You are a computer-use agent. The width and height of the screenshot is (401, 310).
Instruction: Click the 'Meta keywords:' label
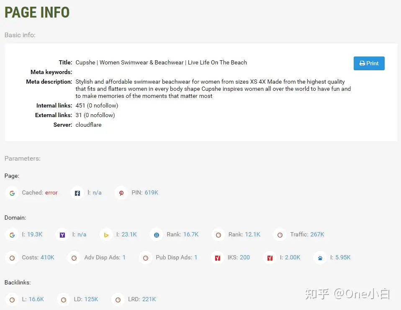click(51, 72)
